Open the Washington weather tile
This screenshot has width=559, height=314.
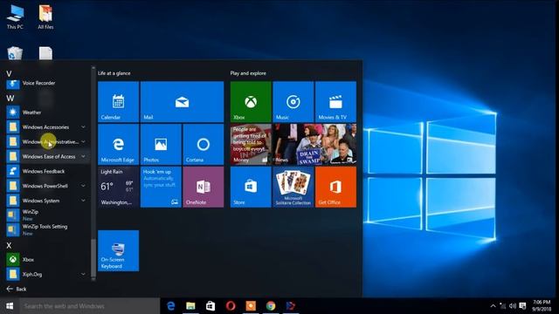[119, 187]
